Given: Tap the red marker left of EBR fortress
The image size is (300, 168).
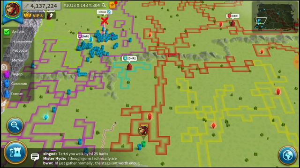Looking at the screenshot, I should tap(221, 24).
